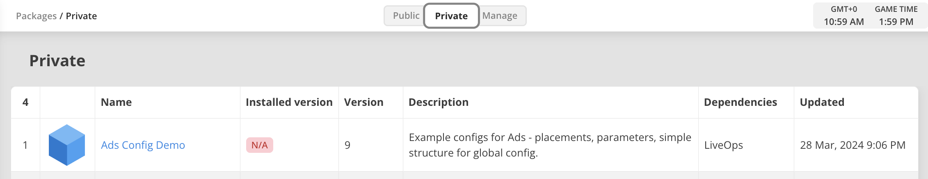Click the 28 Mar, 2024 updated date

(x=853, y=145)
